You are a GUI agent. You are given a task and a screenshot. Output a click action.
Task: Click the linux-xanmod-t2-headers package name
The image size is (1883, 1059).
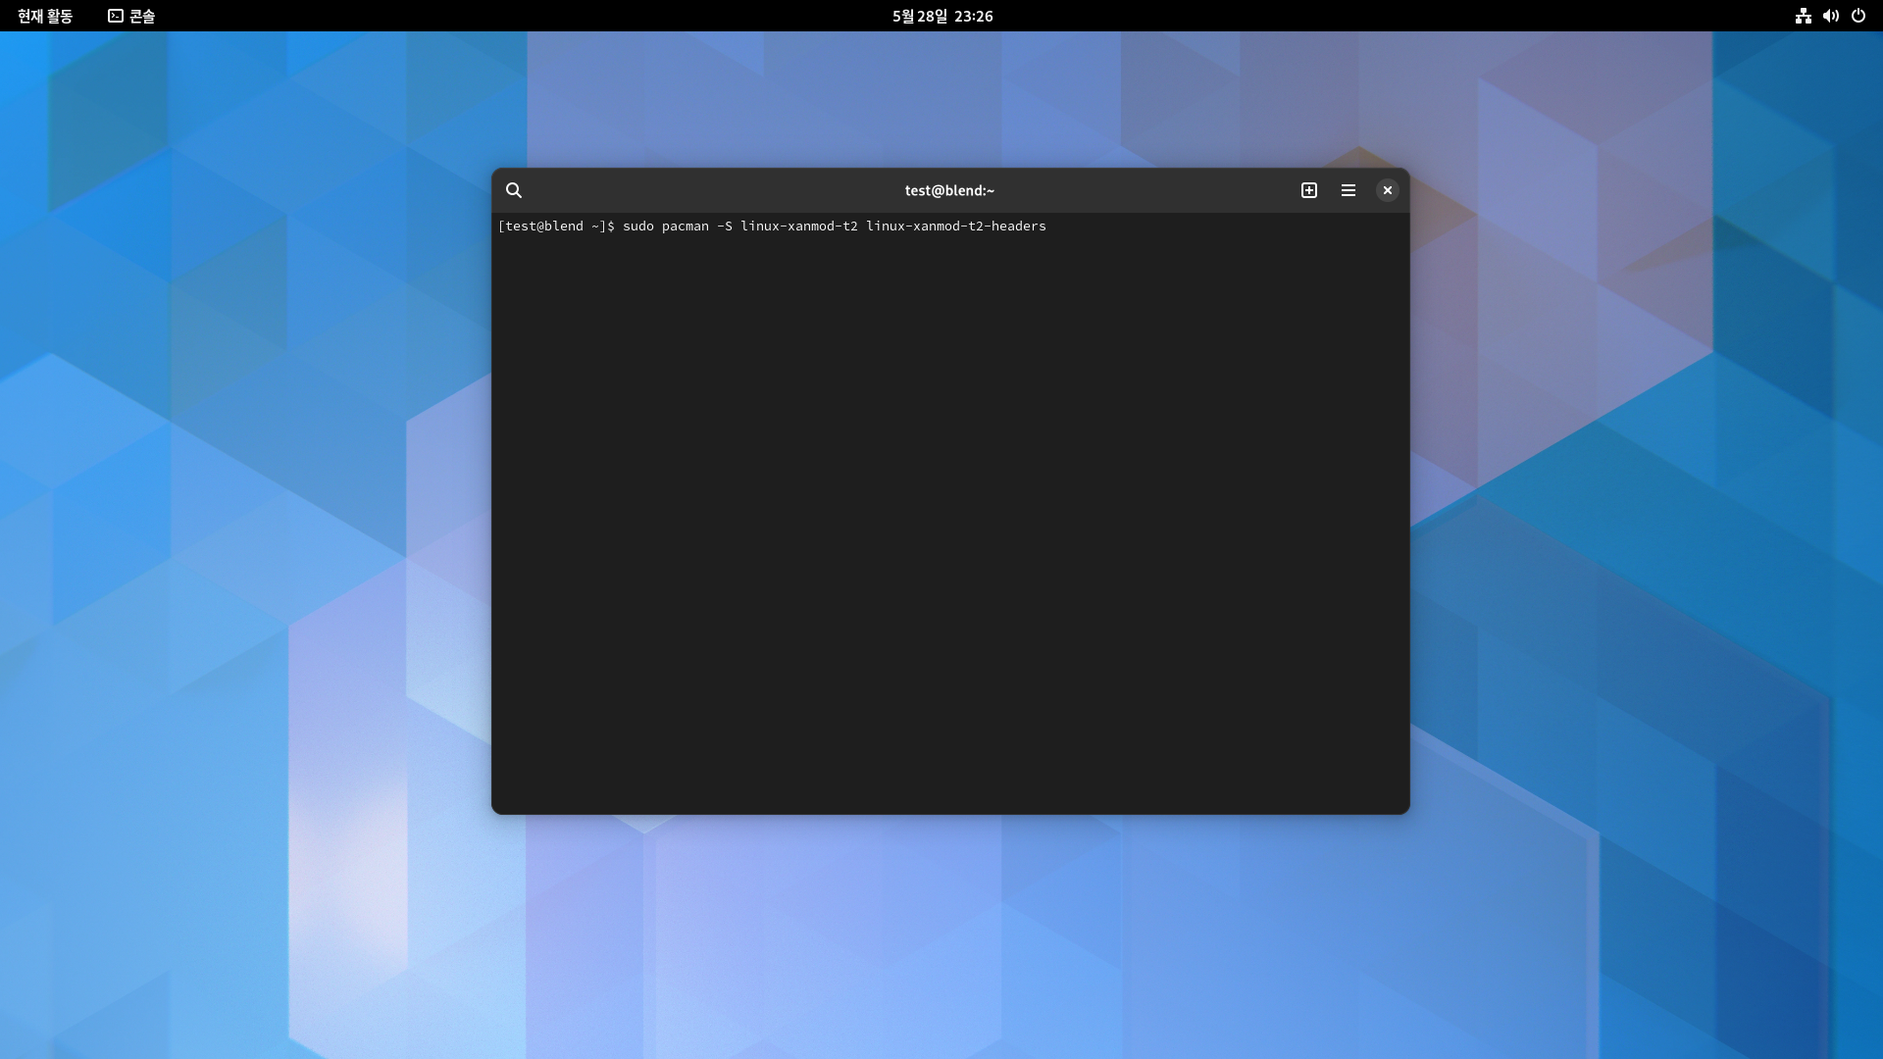tap(955, 227)
